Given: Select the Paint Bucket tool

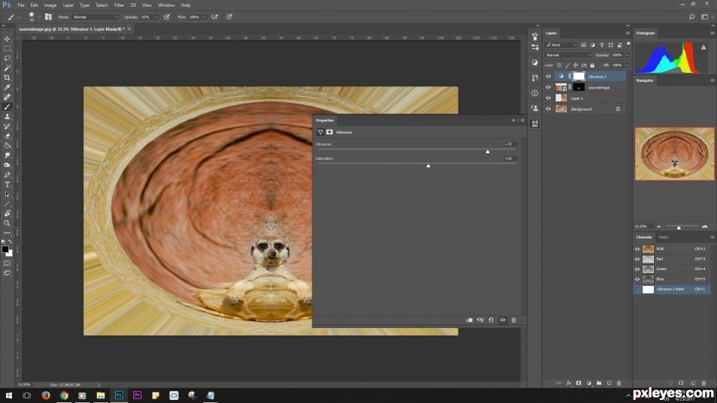Looking at the screenshot, I should point(7,146).
